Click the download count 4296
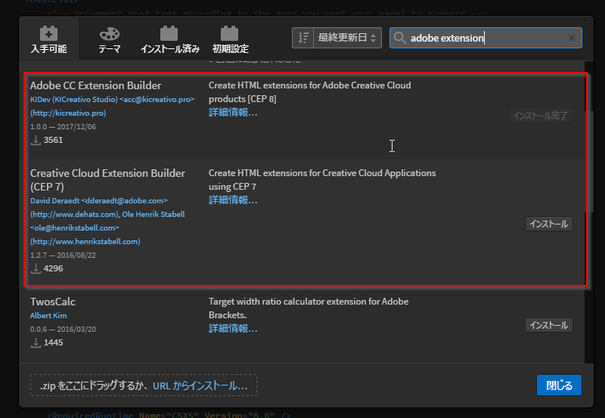The image size is (605, 418). click(53, 268)
